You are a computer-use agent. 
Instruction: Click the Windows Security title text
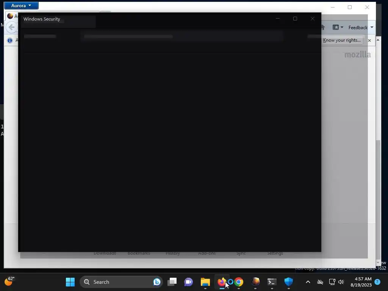click(x=42, y=19)
